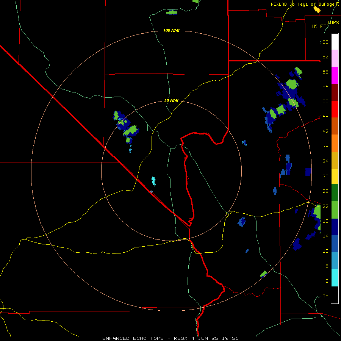341x341 pixels.
Task: Click the 'TOPS' legend title
Action: 333,22
